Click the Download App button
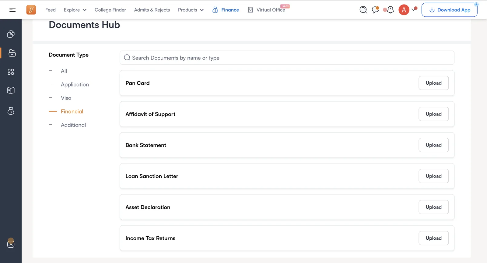This screenshot has width=487, height=263. (x=450, y=10)
